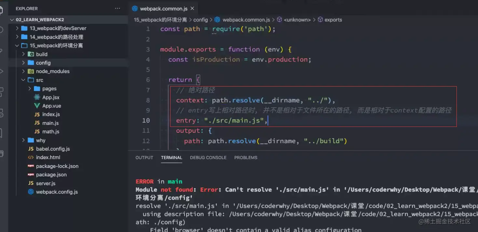Expand the node_modules folder chevron

click(23, 71)
